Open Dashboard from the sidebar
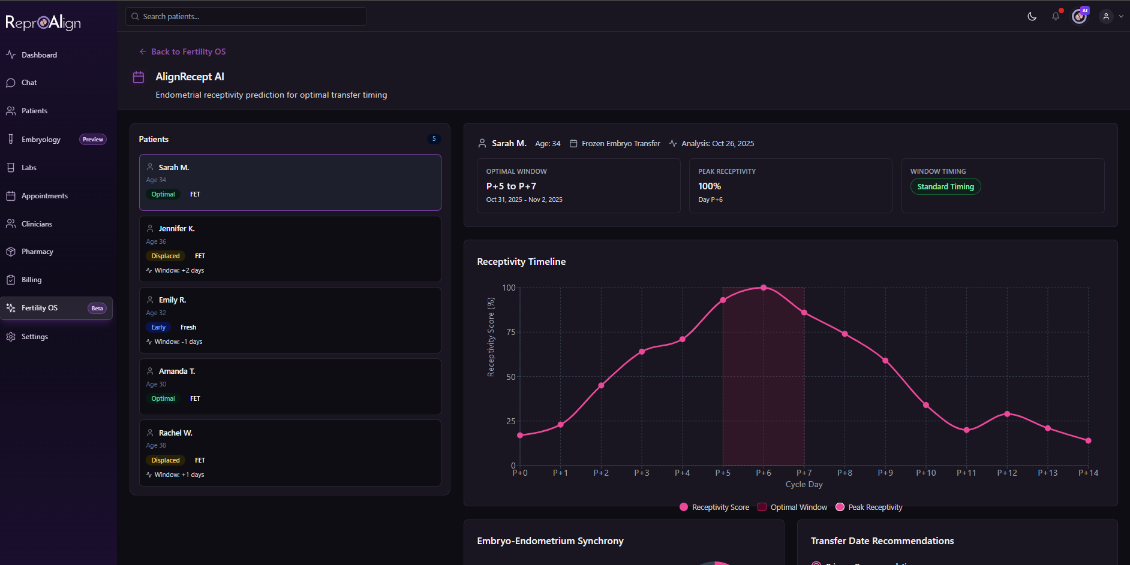The image size is (1130, 565). click(x=39, y=55)
